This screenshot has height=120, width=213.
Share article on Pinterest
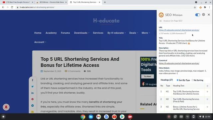33,99
